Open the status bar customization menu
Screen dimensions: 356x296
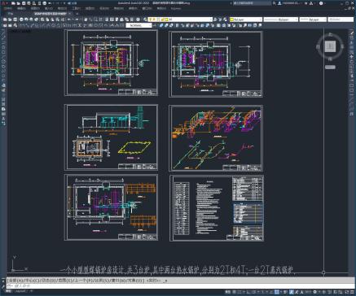(x=352, y=292)
